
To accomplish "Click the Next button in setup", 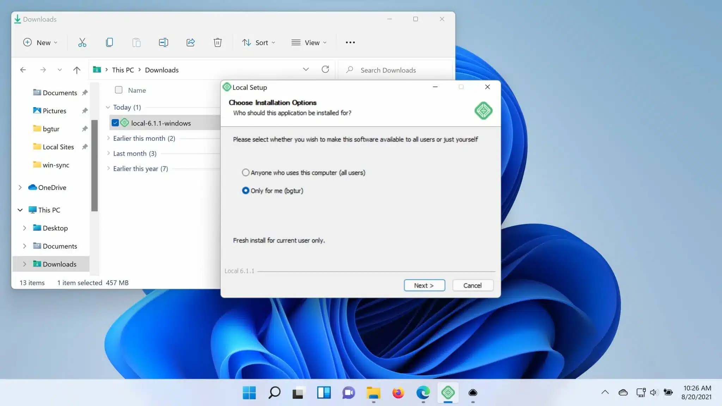I will (x=424, y=285).
